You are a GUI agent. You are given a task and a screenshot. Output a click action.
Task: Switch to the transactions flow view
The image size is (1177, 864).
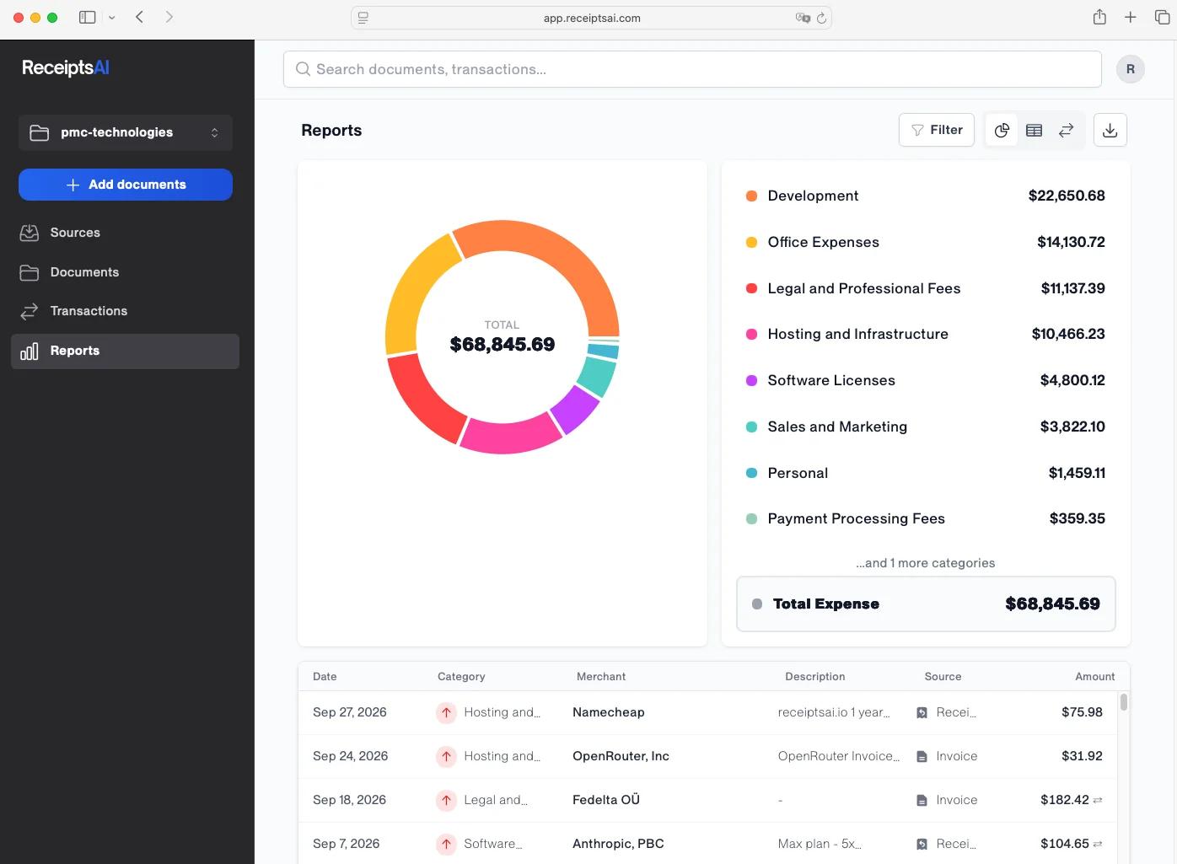pos(1067,130)
